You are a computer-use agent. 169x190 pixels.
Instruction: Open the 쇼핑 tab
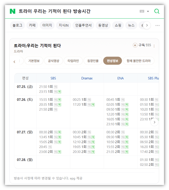[x=118, y=25]
